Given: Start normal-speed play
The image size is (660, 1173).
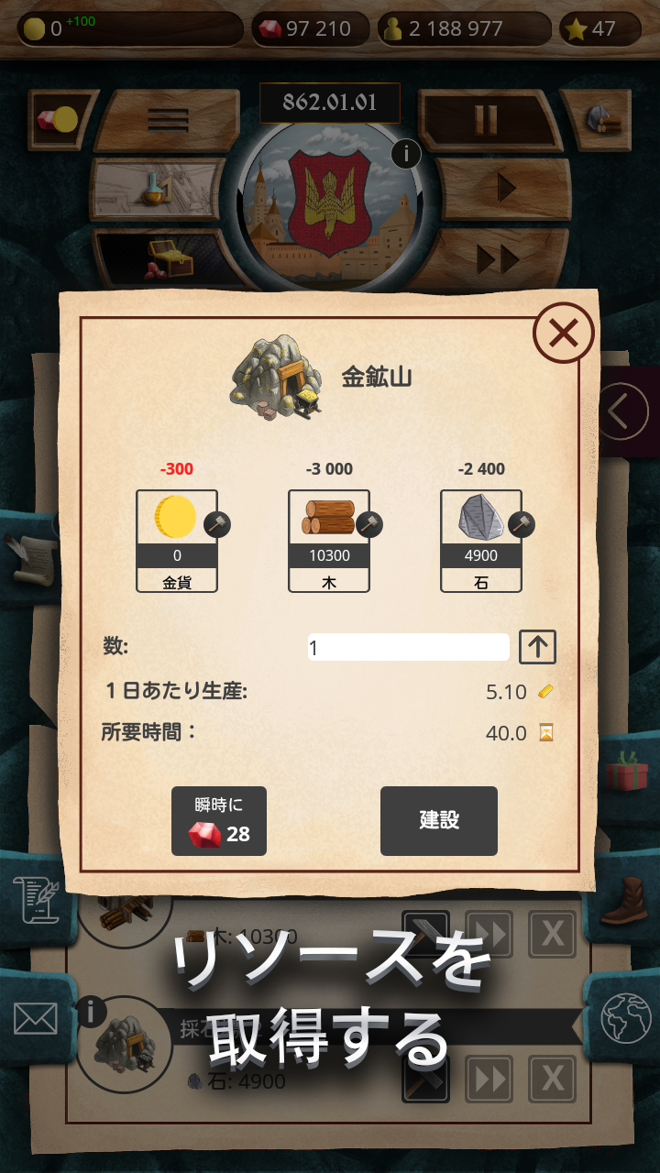Looking at the screenshot, I should point(505,188).
